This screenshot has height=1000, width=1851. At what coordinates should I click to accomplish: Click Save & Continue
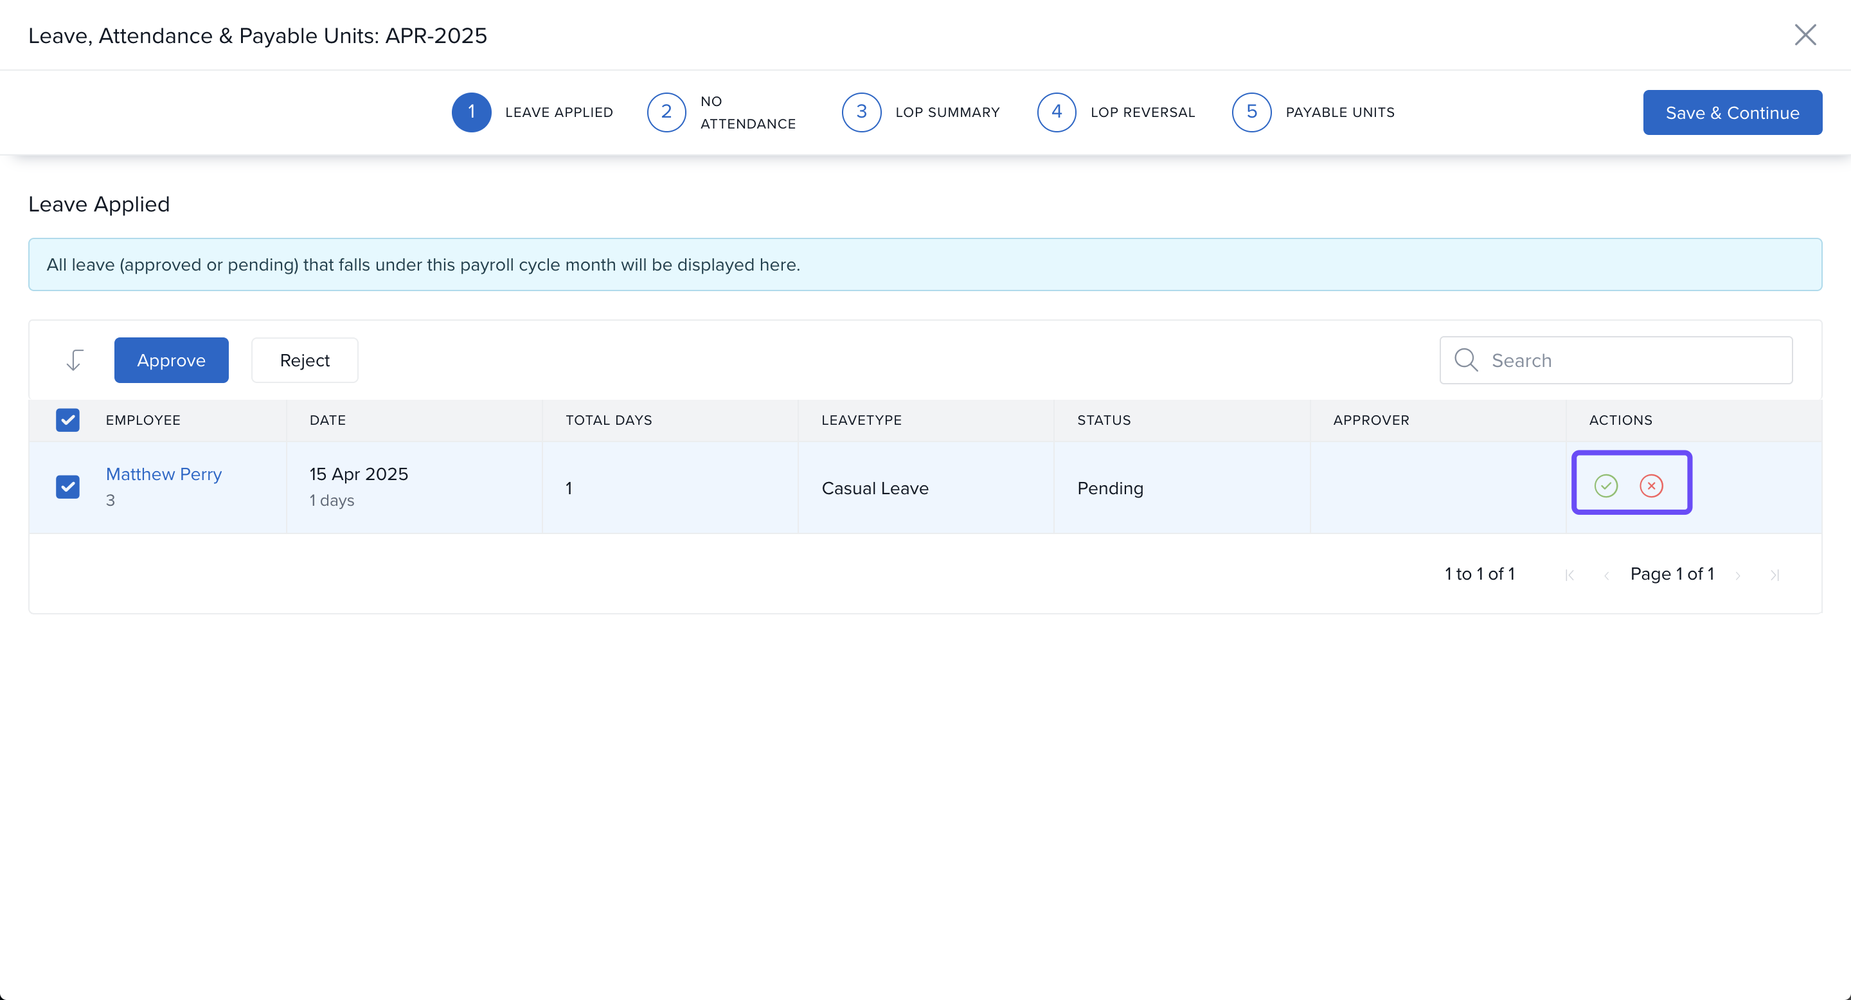pos(1731,112)
